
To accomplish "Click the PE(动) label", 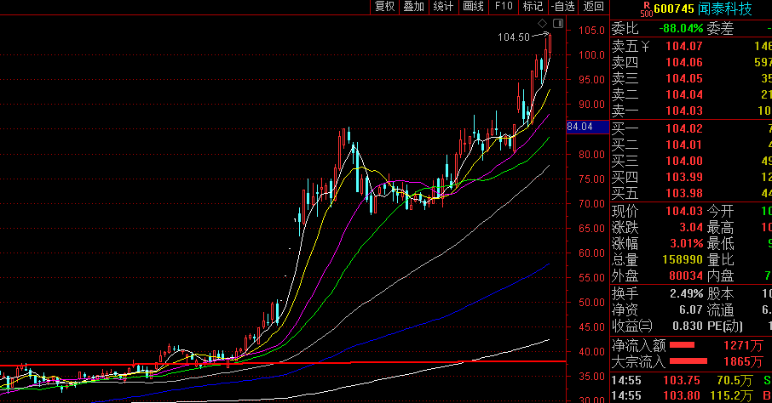I will click(725, 326).
